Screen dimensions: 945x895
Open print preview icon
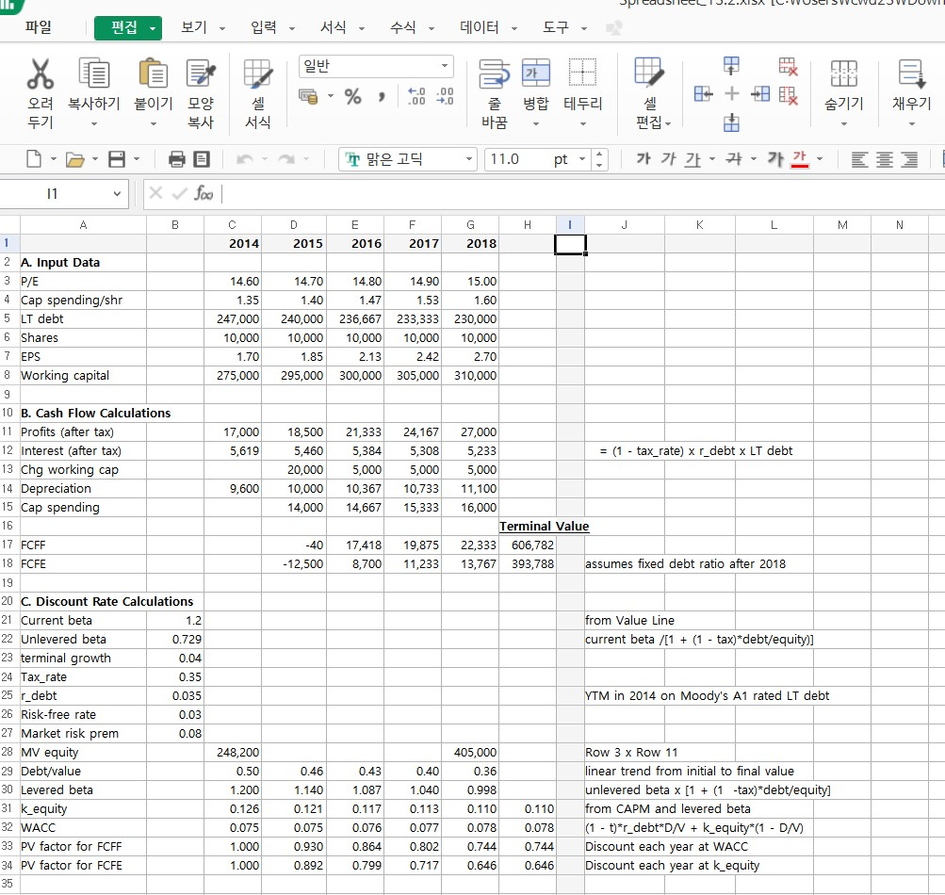pos(202,159)
